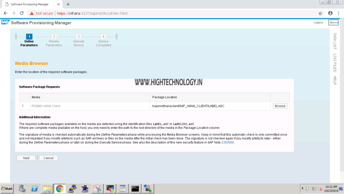Click the muted volume tray icon
This screenshot has width=344, height=194.
[320, 189]
